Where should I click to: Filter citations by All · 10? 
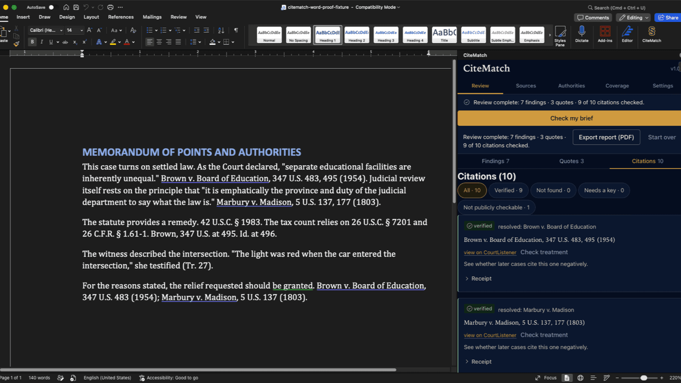point(472,191)
